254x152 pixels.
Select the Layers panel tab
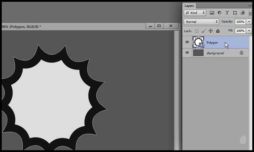coord(189,6)
